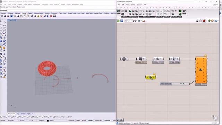Toggle the End osnap checkbox
Image resolution: width=222 pixels, height=125 pixels.
(1, 117)
